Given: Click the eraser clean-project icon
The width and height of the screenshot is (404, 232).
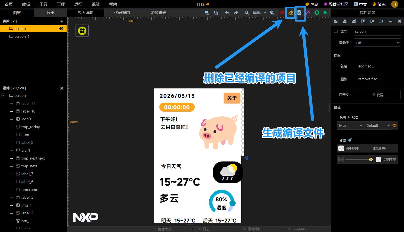Looking at the screenshot, I should (x=291, y=13).
